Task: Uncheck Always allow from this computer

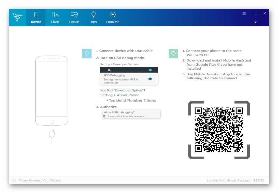Action: tap(104, 116)
